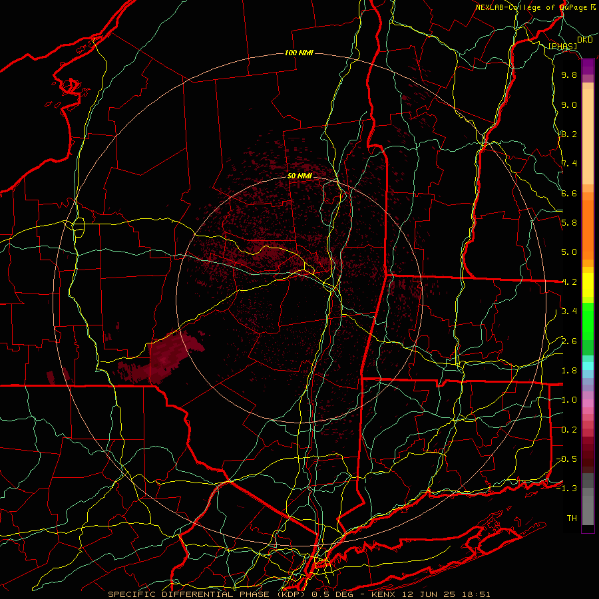This screenshot has height=599, width=599.
Task: Click the DKD label above the legend
Action: (584, 39)
